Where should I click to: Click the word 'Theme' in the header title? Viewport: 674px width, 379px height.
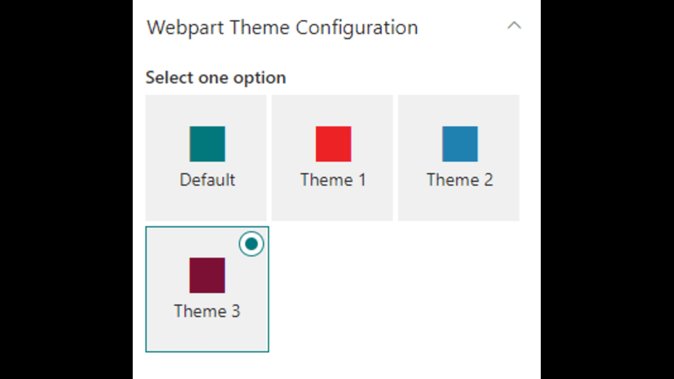click(x=260, y=28)
